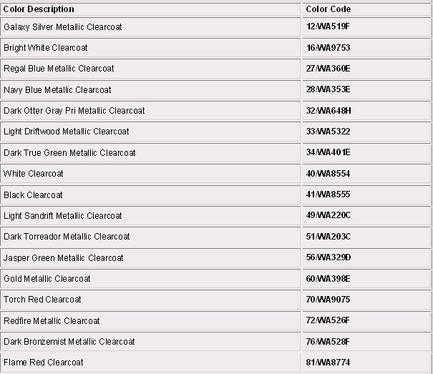Click color code 51/WA203C
The image size is (433, 374).
[x=329, y=237]
